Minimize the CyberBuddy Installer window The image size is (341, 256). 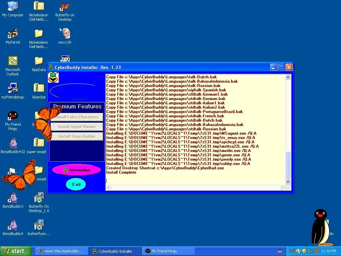click(274, 67)
